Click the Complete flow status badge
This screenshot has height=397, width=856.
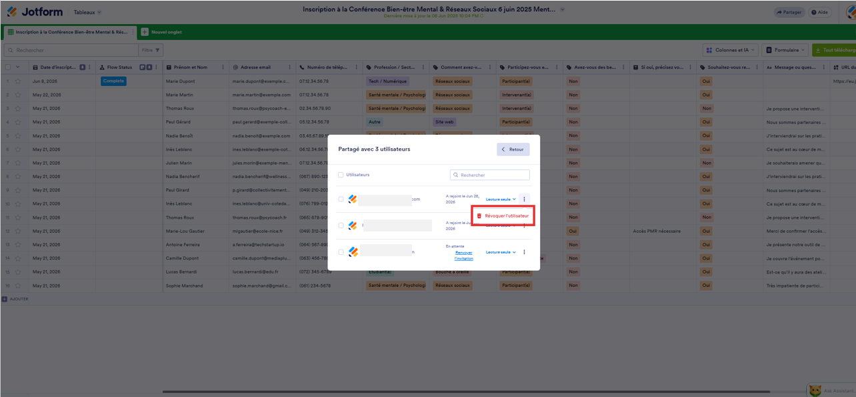point(113,81)
